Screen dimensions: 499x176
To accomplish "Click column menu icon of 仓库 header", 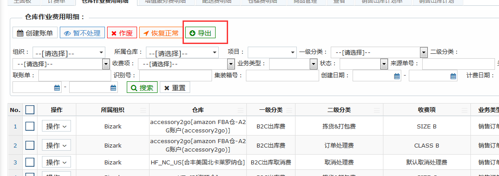I will pos(241,110).
